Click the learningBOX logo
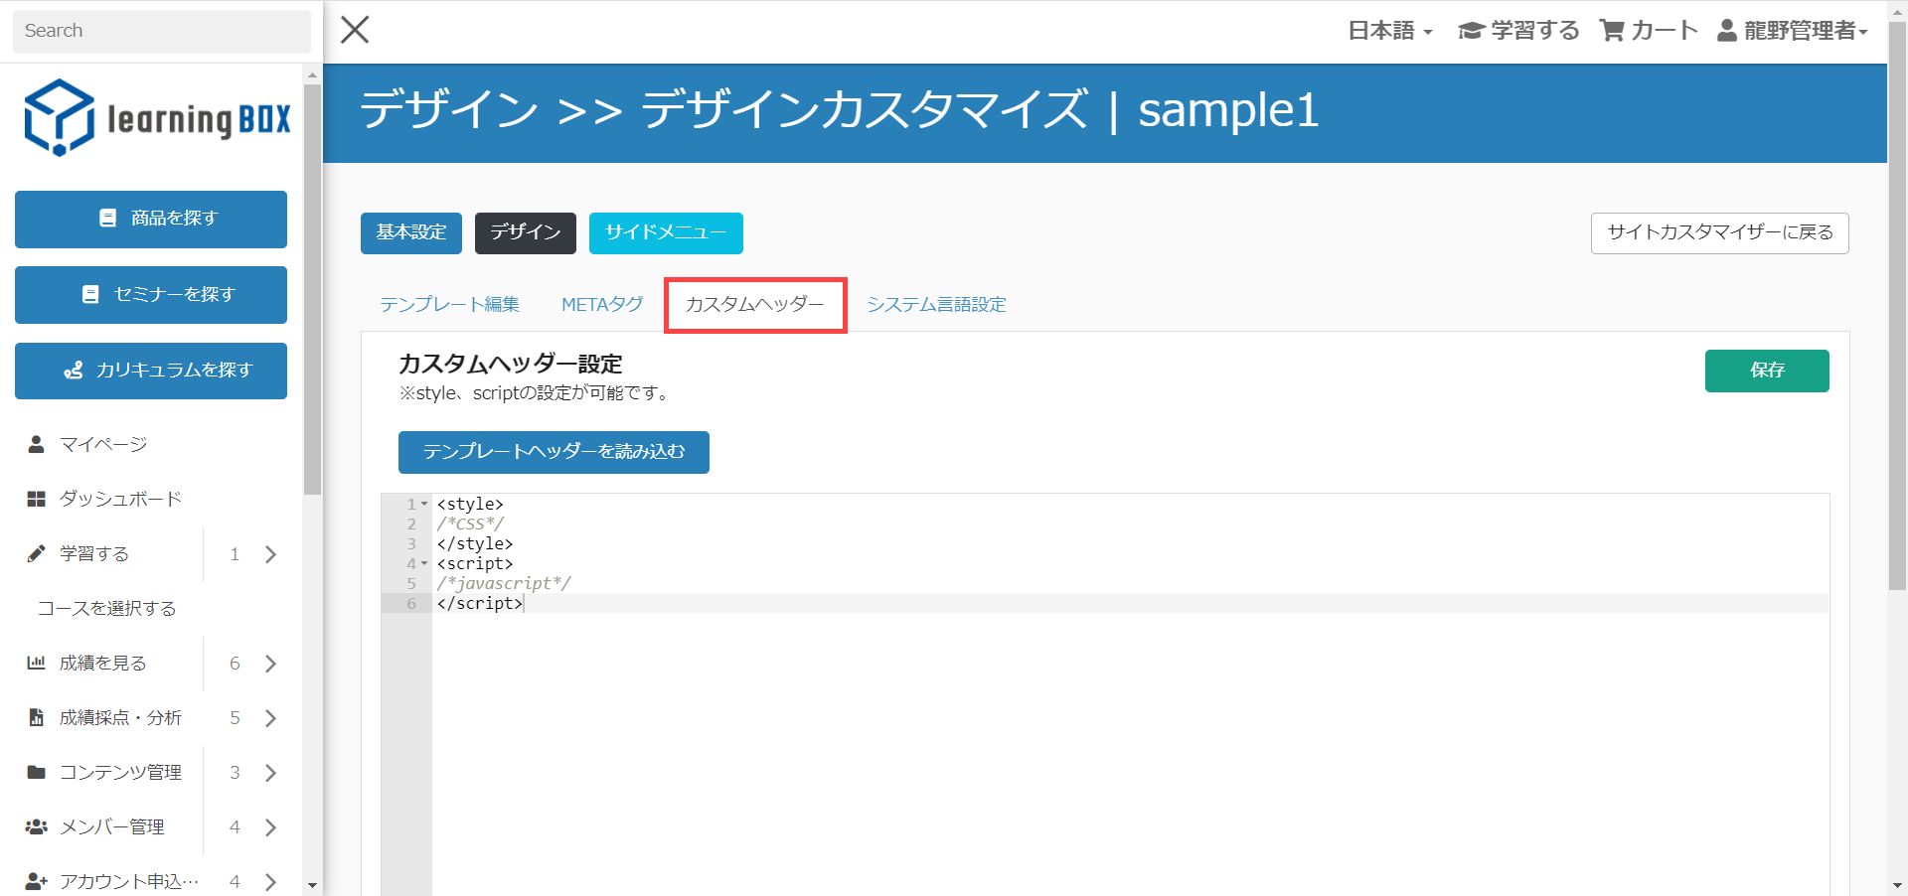 157,118
